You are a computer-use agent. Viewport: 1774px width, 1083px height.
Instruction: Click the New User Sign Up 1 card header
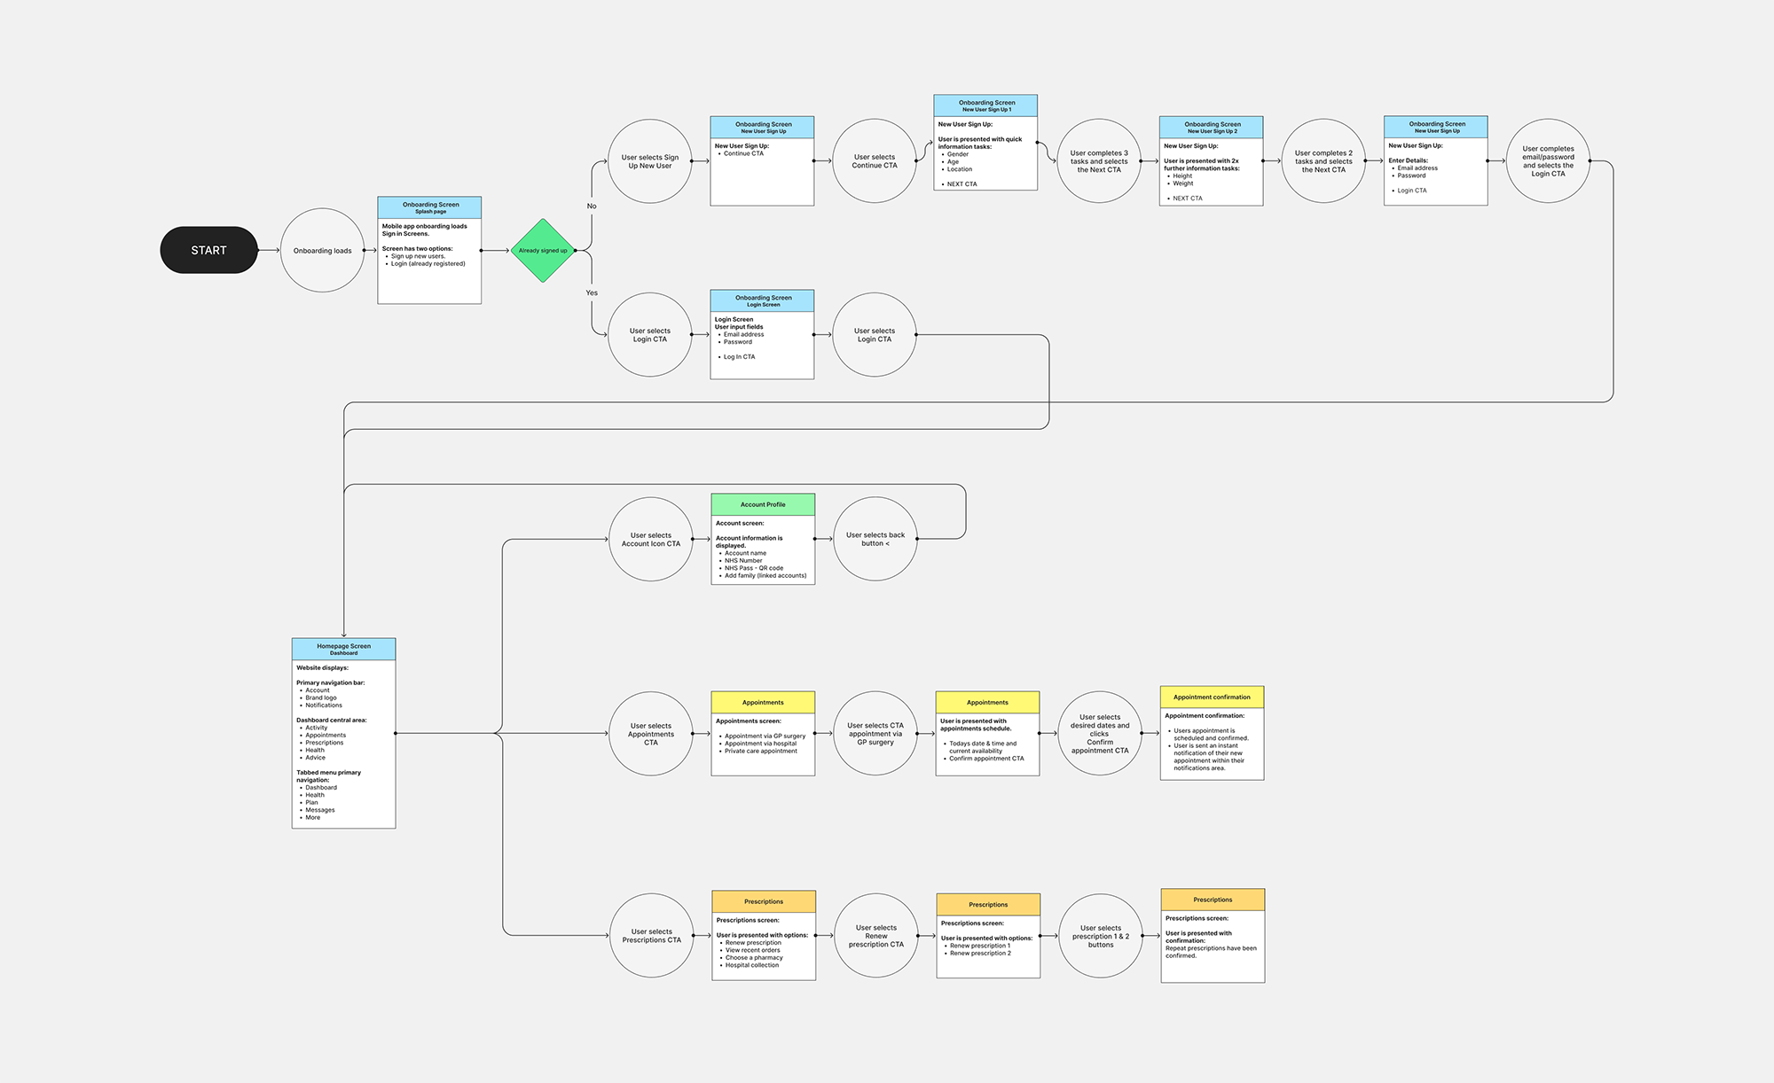[x=985, y=105]
